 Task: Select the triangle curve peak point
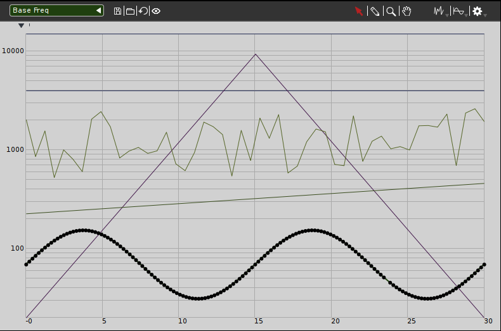click(256, 54)
